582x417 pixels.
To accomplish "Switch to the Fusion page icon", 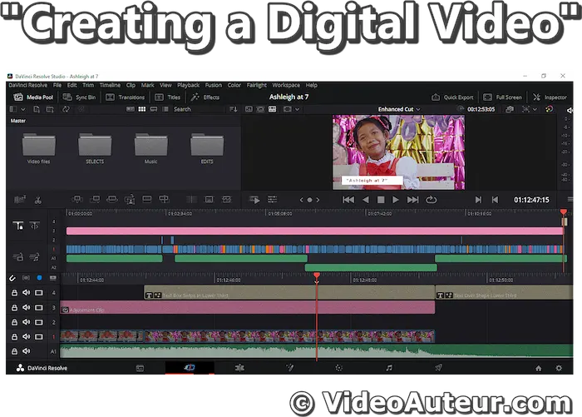I will (289, 368).
